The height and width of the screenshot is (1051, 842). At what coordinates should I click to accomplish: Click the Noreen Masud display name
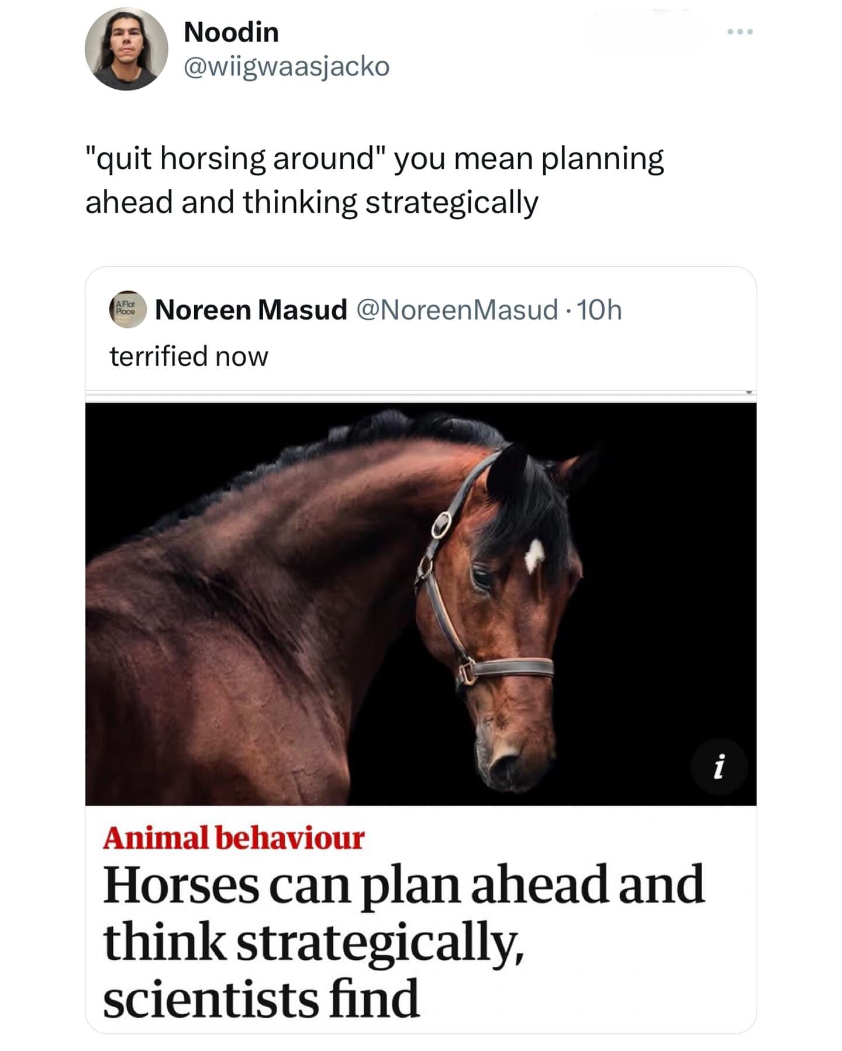[251, 310]
